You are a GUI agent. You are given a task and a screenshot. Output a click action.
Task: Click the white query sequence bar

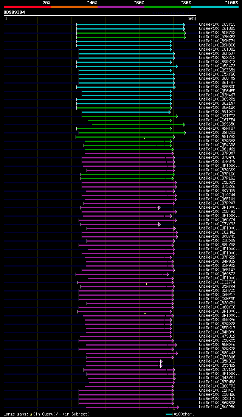click(100, 16)
